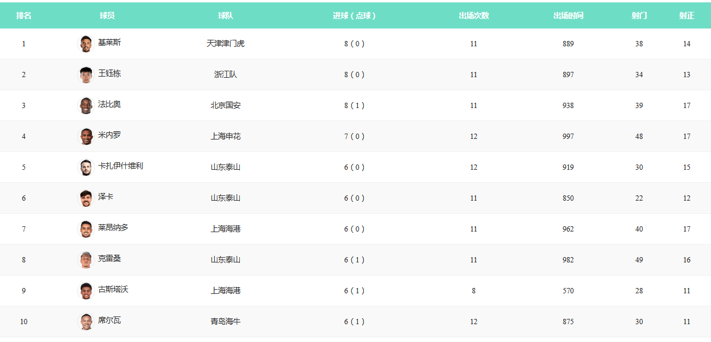Click 米内罗 player avatar photo
Image resolution: width=711 pixels, height=342 pixels.
coord(86,136)
